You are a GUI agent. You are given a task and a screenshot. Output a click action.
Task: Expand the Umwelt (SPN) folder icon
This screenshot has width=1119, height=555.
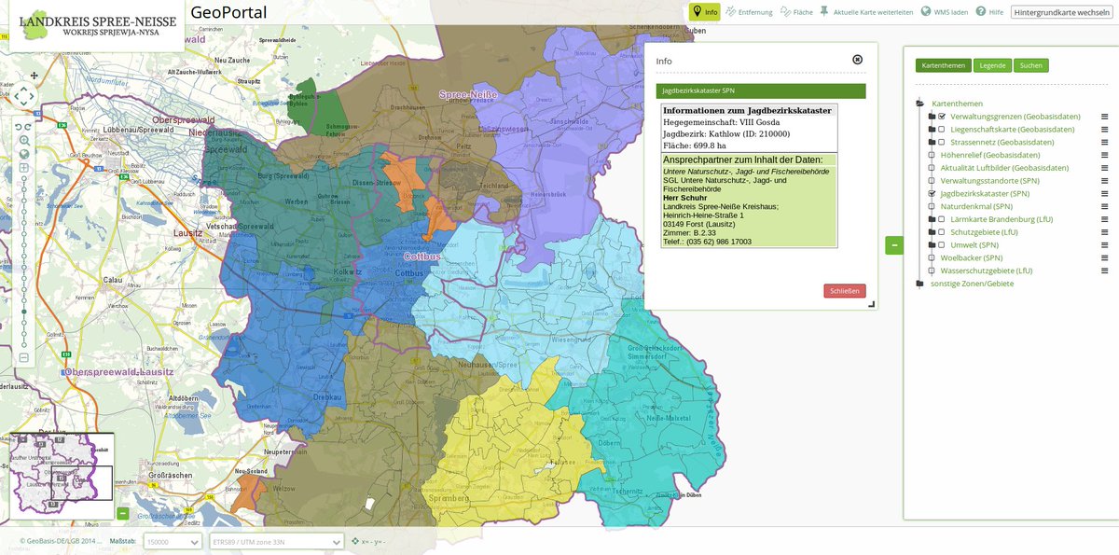coord(932,244)
